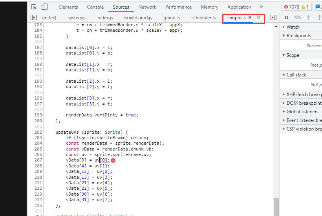322x216 pixels.
Task: Open the Memory panel tab
Action: coord(209,7)
